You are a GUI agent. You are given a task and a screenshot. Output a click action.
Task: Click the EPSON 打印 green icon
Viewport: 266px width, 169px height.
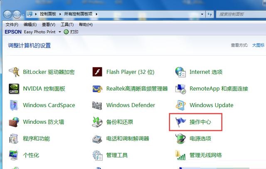[66, 32]
